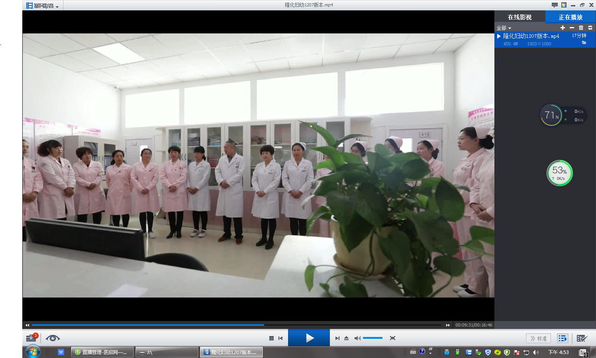Expand the 全部 playlist filter dropdown
596x358 pixels.
pyautogui.click(x=504, y=28)
